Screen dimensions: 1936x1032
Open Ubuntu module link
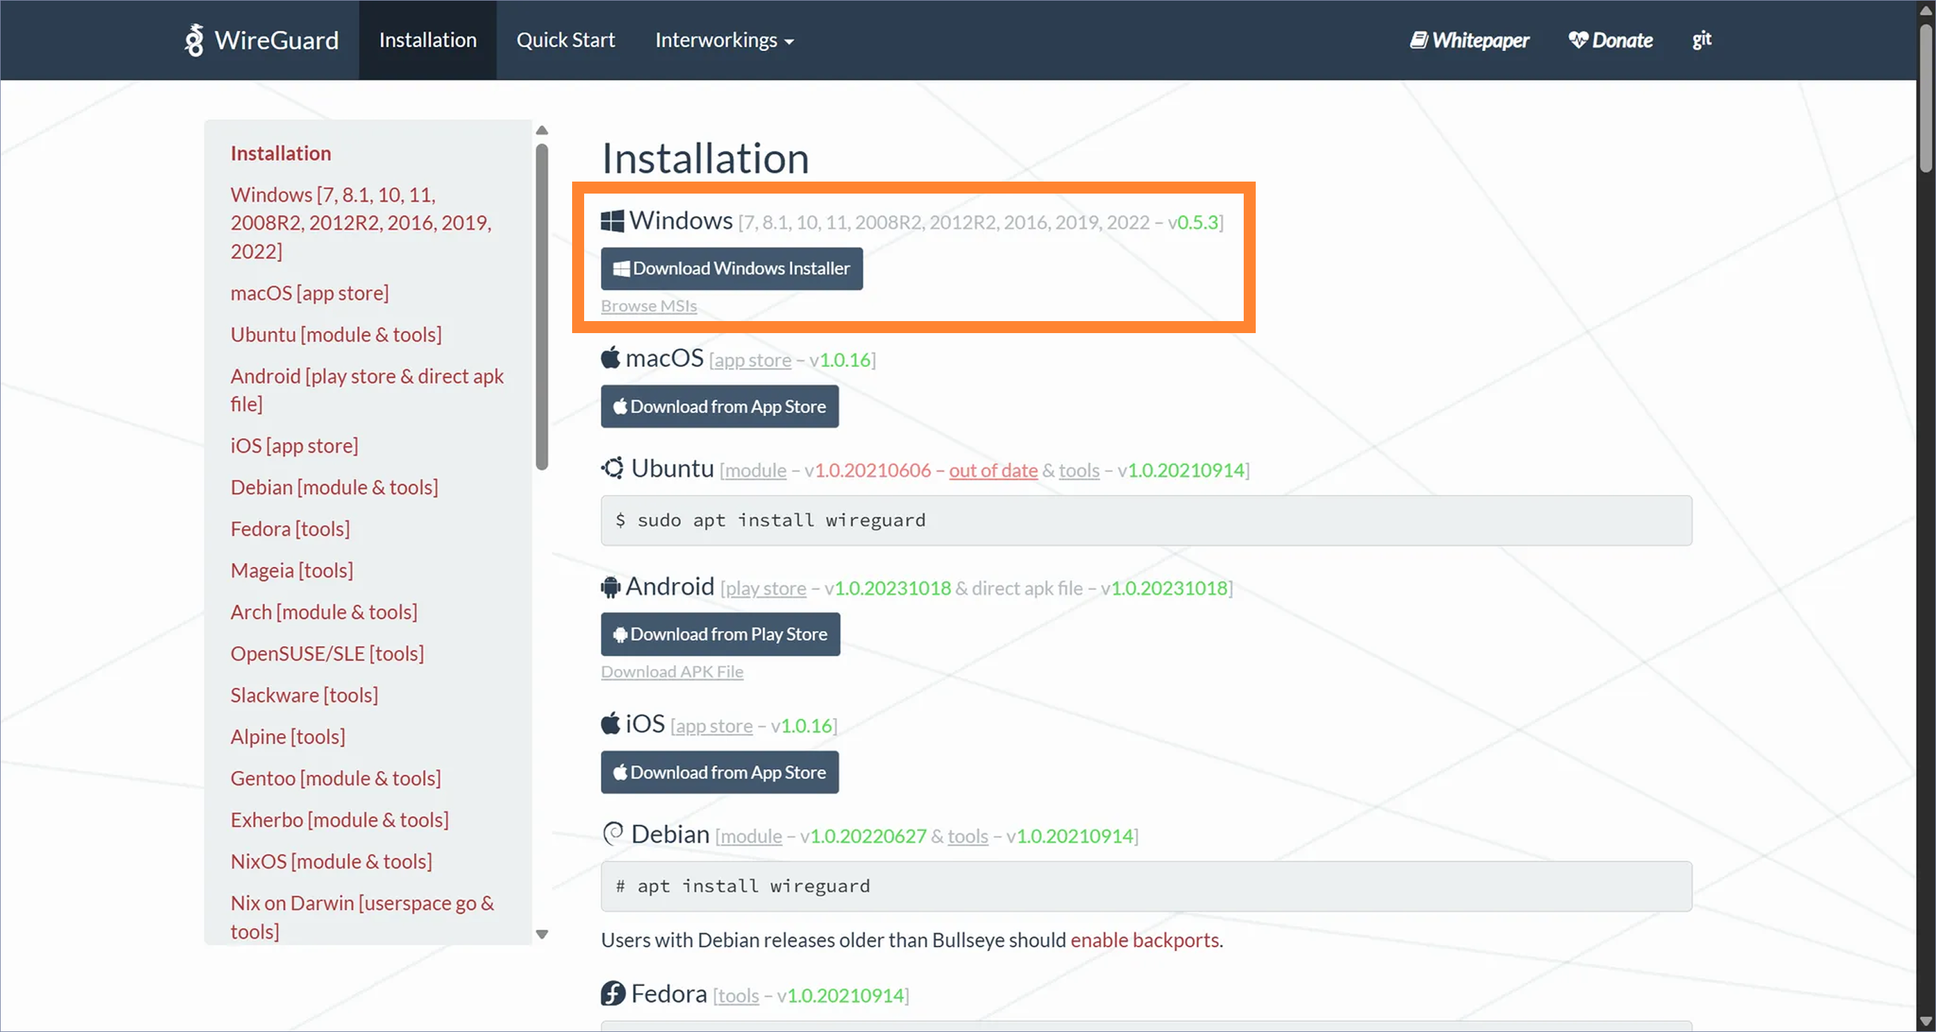[755, 471]
